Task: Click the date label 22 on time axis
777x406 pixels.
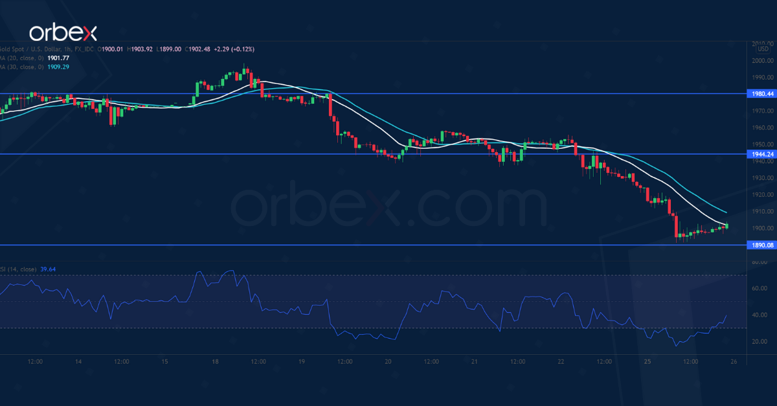Action: [x=561, y=362]
